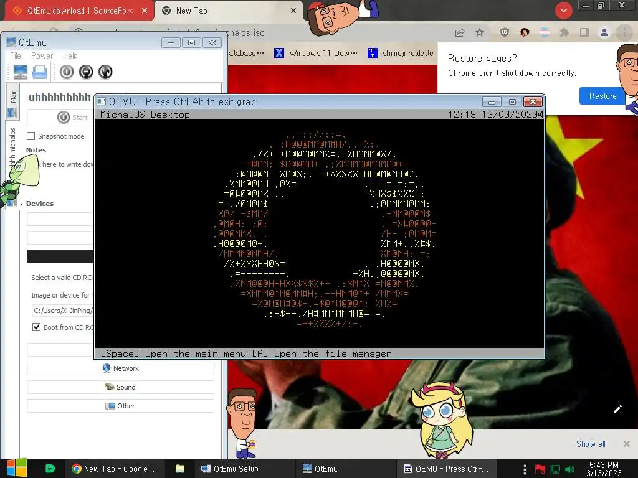The width and height of the screenshot is (638, 478).
Task: Open the Windows Start button
Action: pos(17,468)
